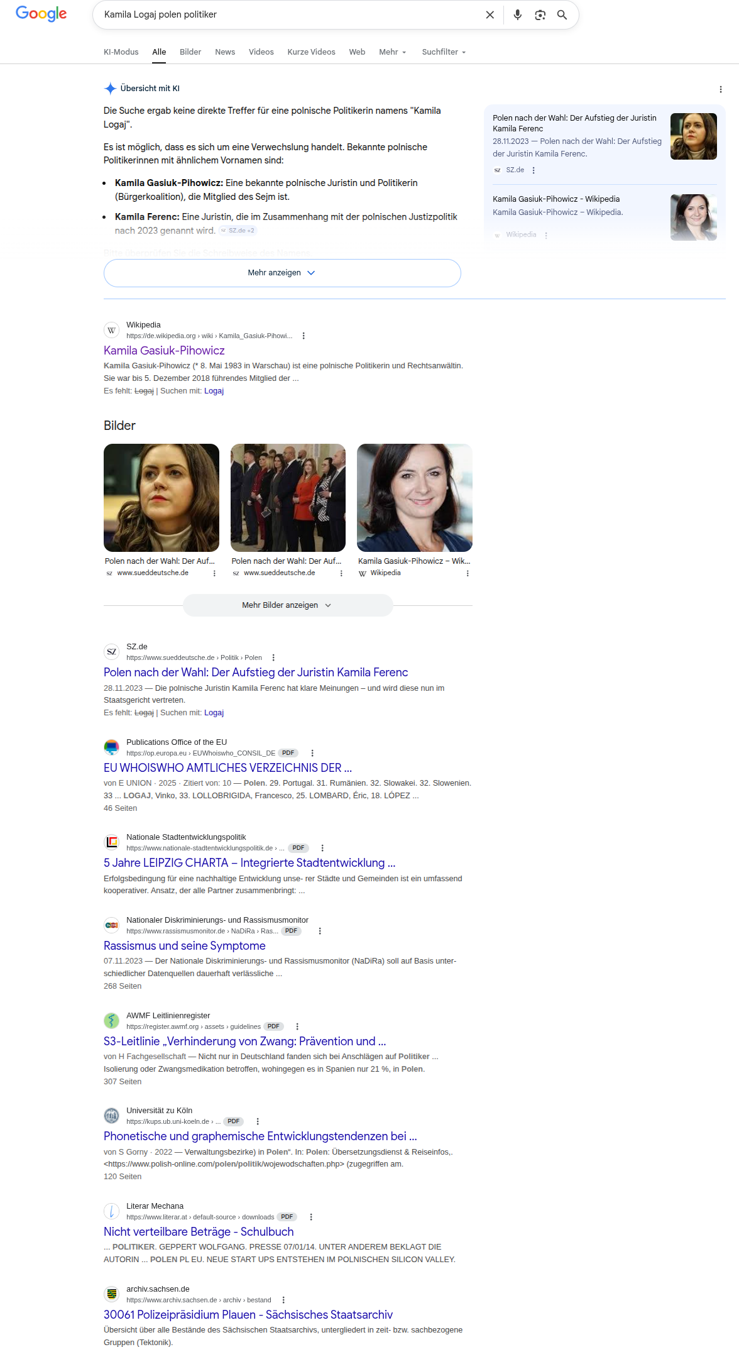The height and width of the screenshot is (1347, 739).
Task: Open the Suchfilter dropdown
Action: [444, 52]
